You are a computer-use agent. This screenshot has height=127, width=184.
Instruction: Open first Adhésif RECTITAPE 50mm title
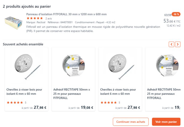pyautogui.click(x=72, y=94)
